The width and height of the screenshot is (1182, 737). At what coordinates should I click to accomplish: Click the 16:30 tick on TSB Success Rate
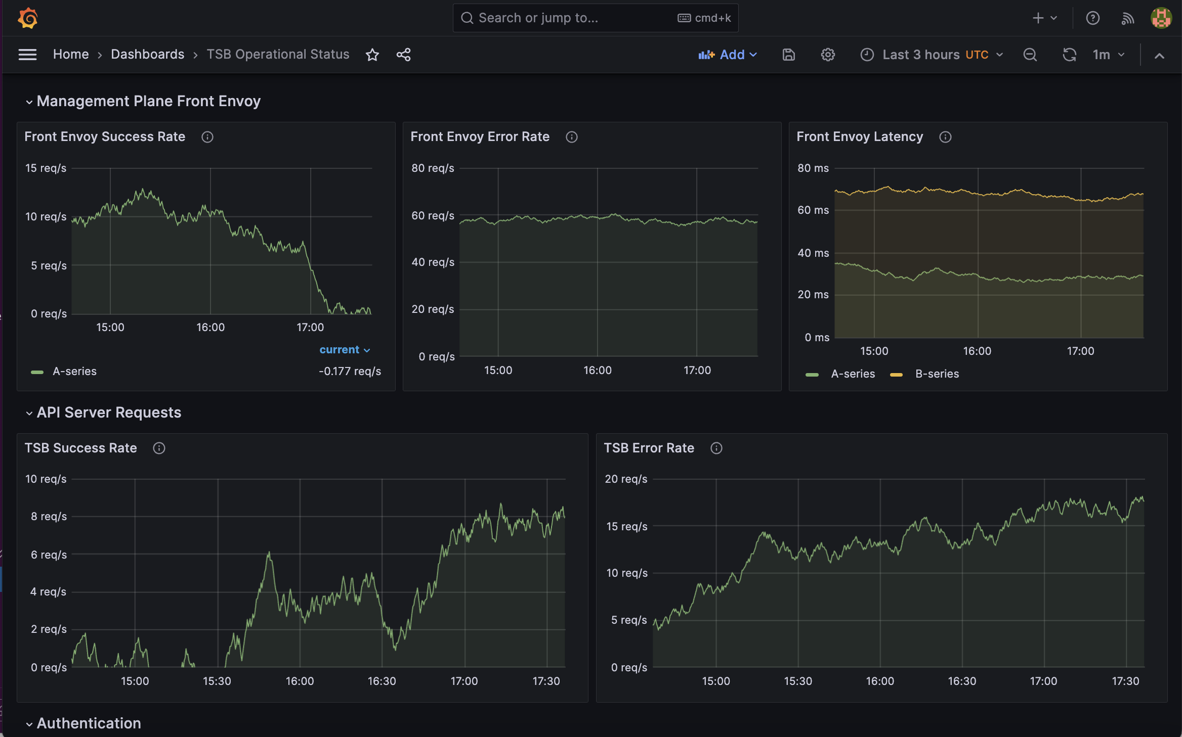pos(382,681)
